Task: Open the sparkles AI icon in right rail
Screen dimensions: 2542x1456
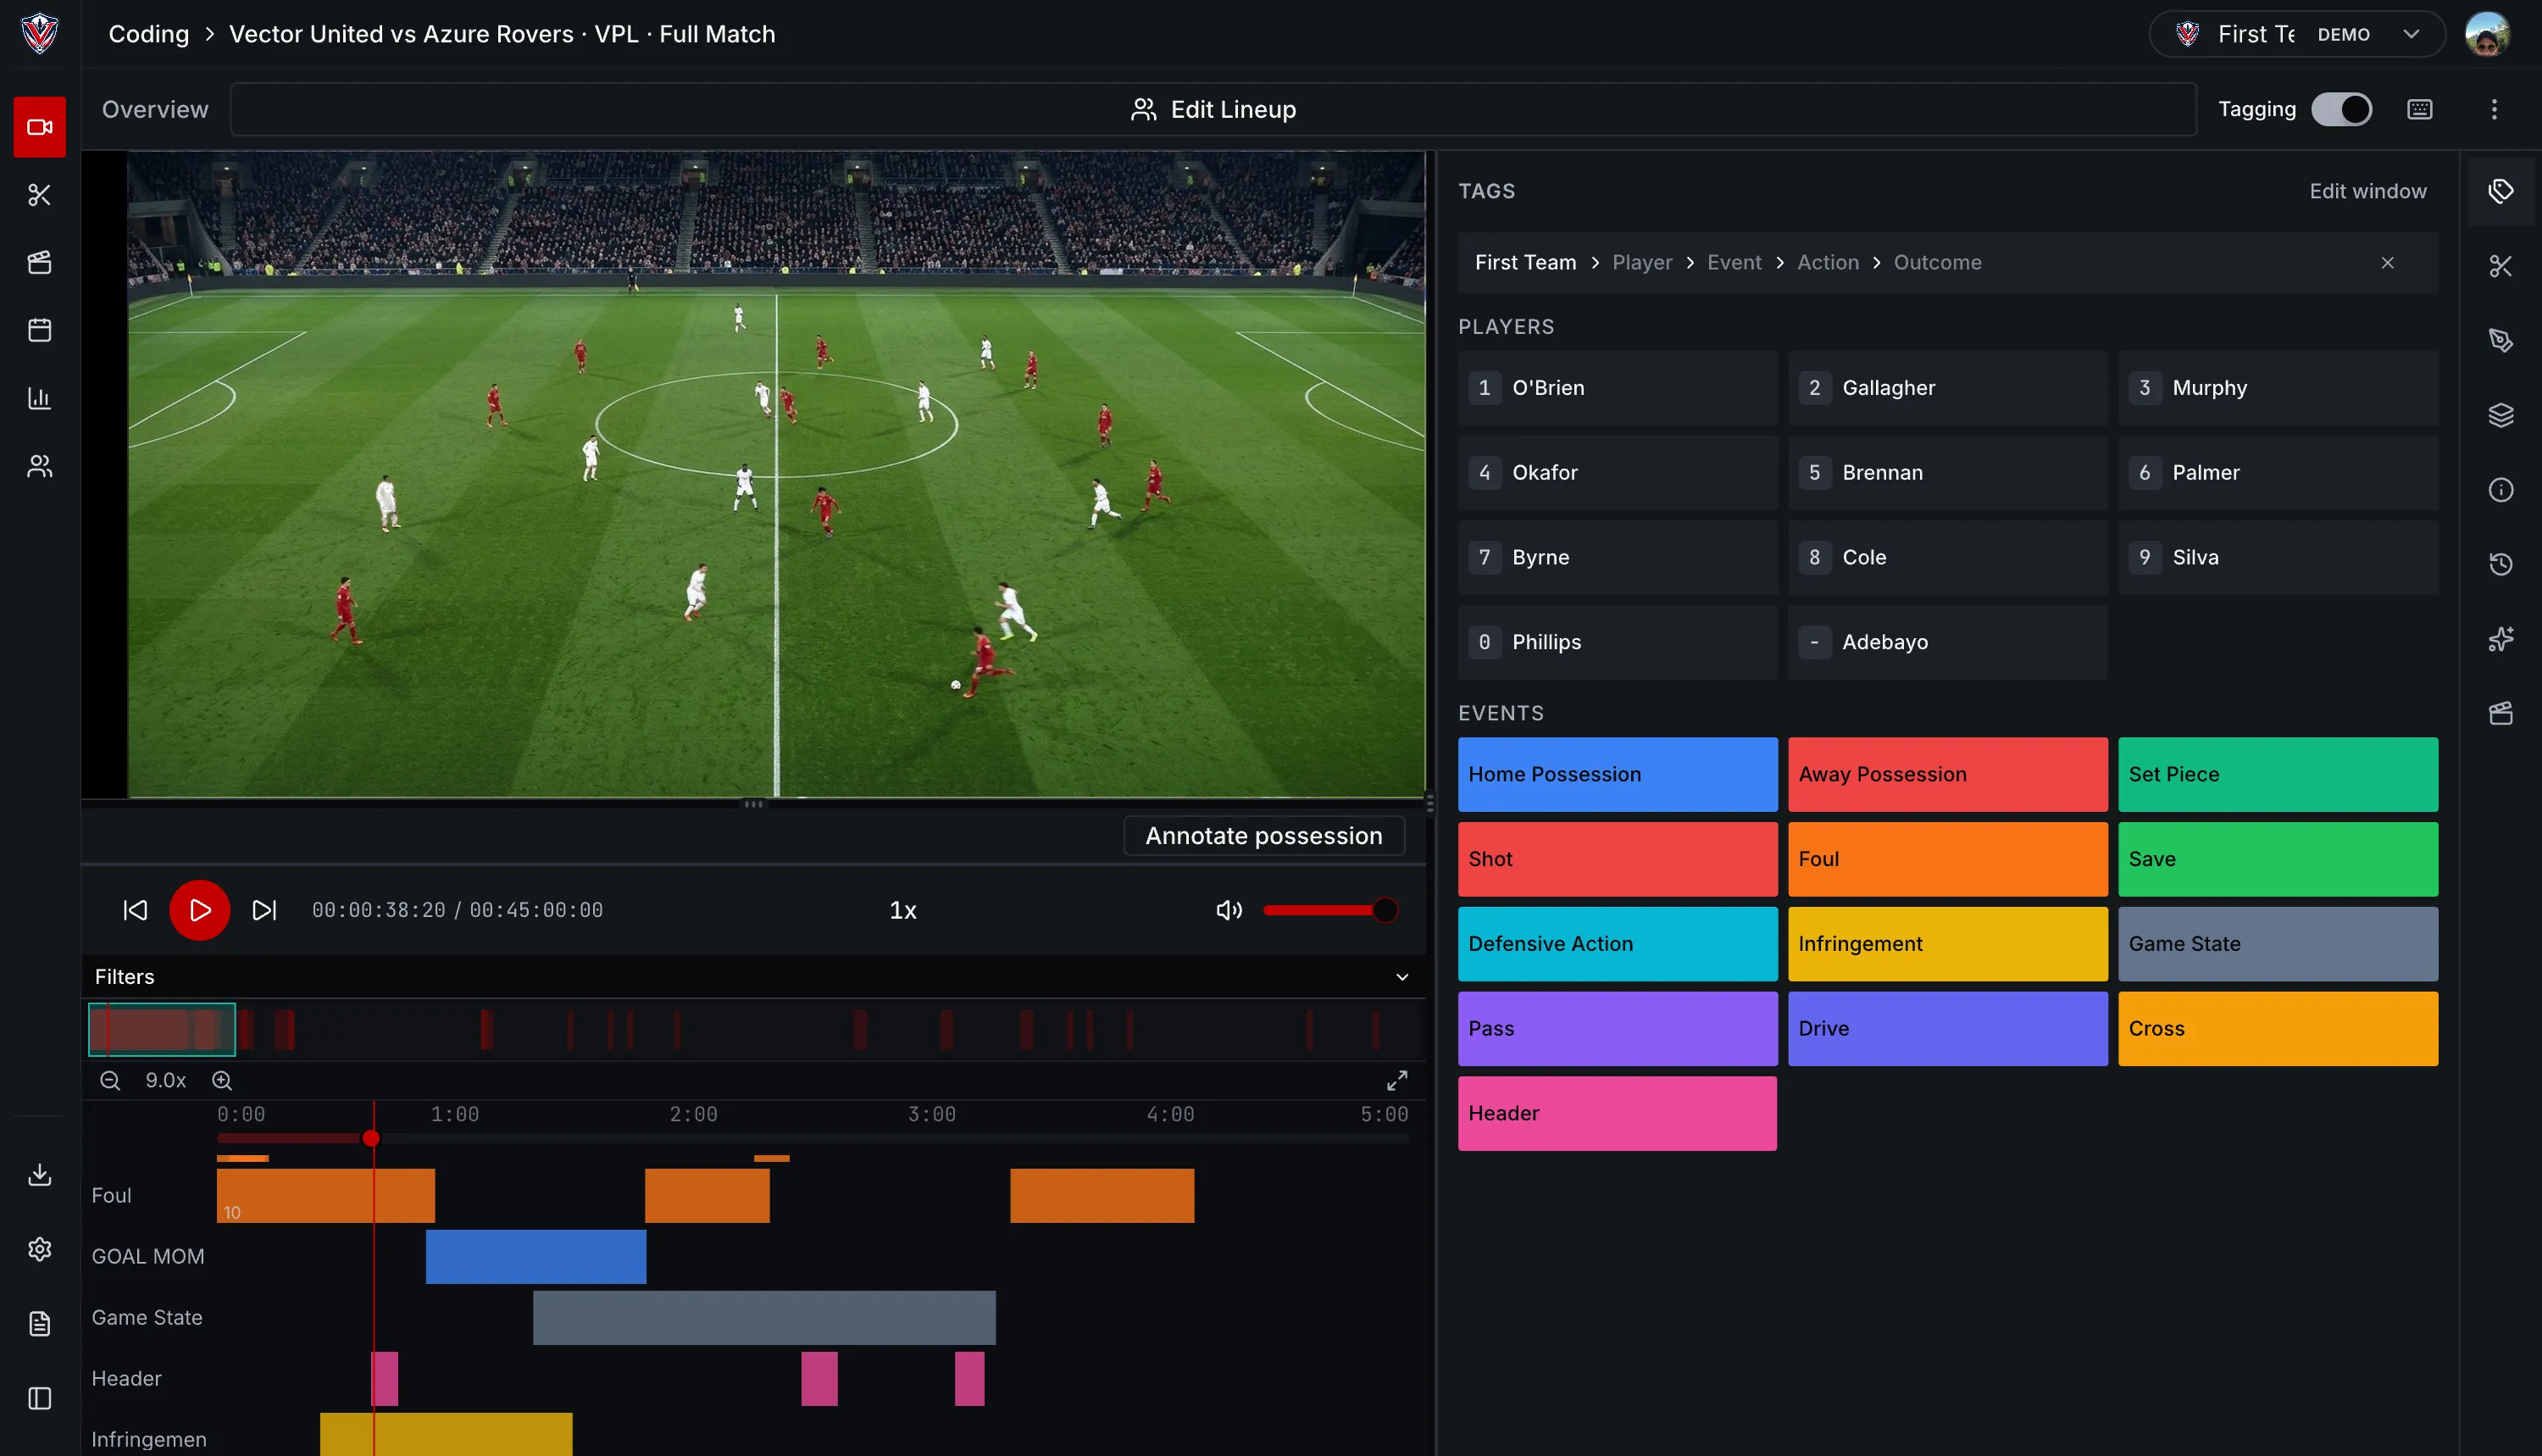Action: coord(2501,639)
